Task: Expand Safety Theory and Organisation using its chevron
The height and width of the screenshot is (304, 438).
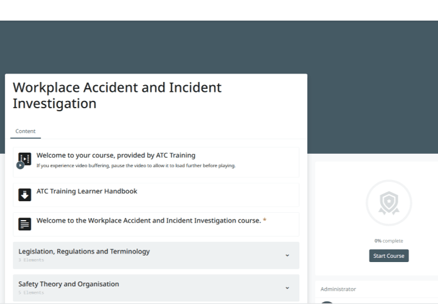Action: coord(287,288)
